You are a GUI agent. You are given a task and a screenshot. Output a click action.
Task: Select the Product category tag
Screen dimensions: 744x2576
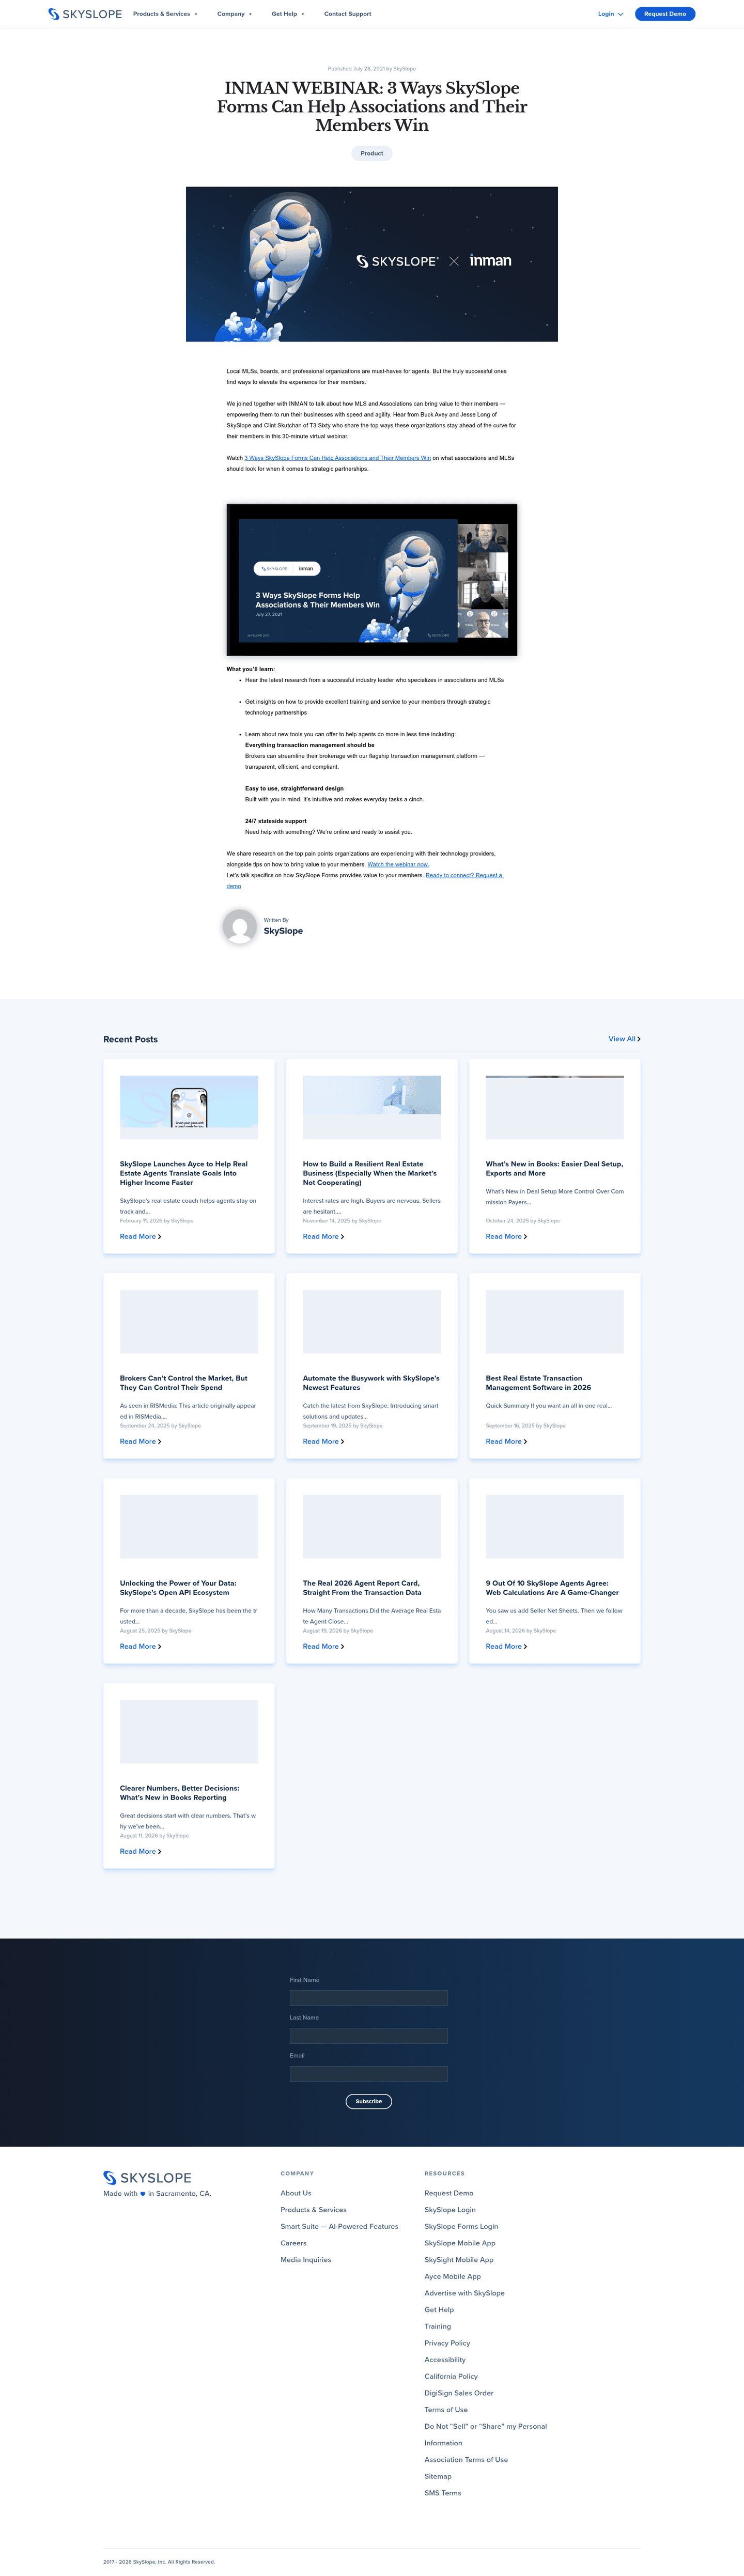click(x=372, y=153)
